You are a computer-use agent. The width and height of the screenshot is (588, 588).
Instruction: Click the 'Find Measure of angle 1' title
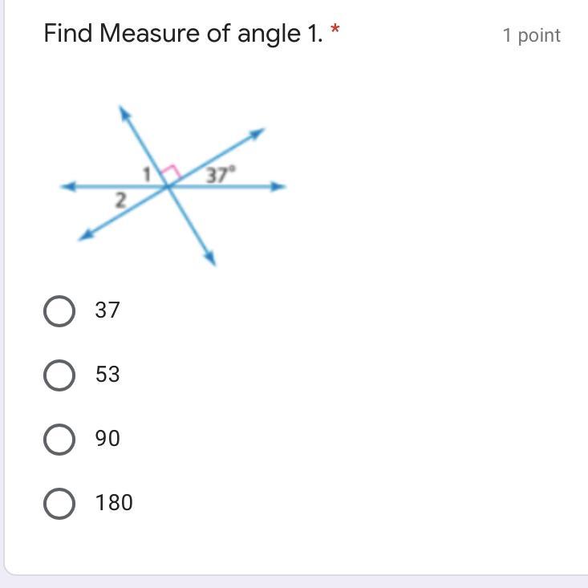point(183,34)
